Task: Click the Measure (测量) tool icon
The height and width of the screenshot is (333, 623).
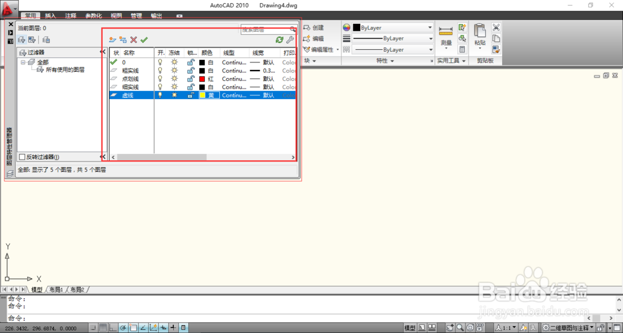Action: 446,30
